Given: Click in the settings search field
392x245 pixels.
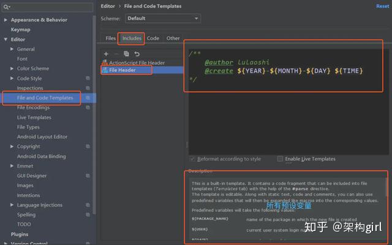Looking at the screenshot, I should point(48,7).
